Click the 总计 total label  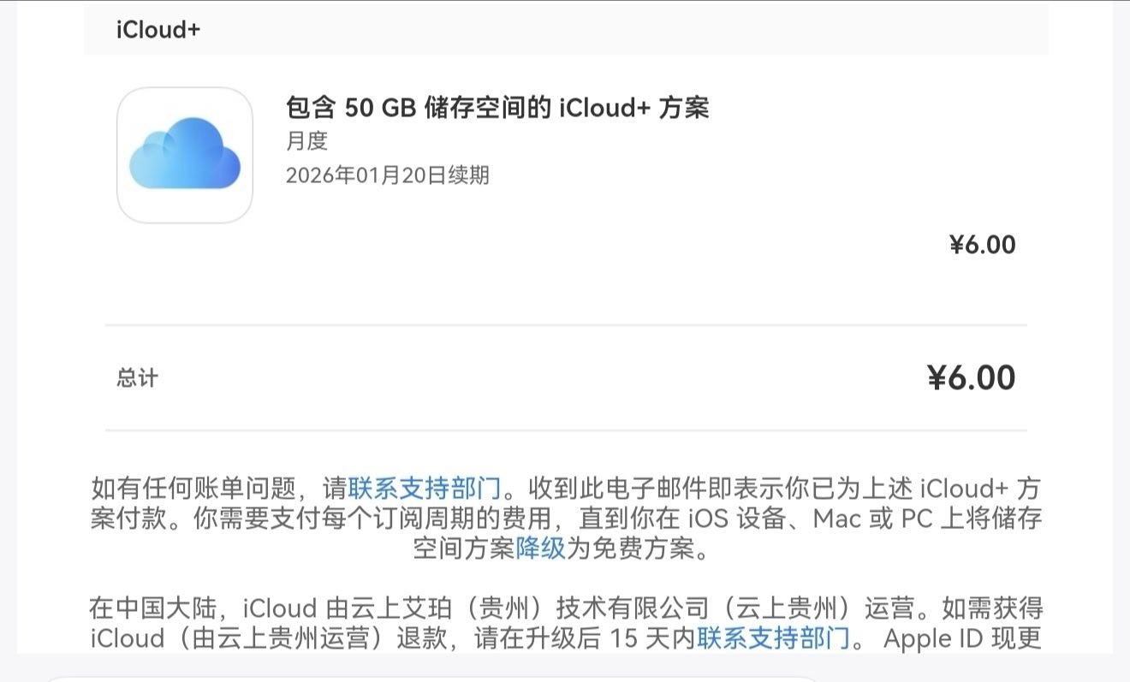(137, 377)
